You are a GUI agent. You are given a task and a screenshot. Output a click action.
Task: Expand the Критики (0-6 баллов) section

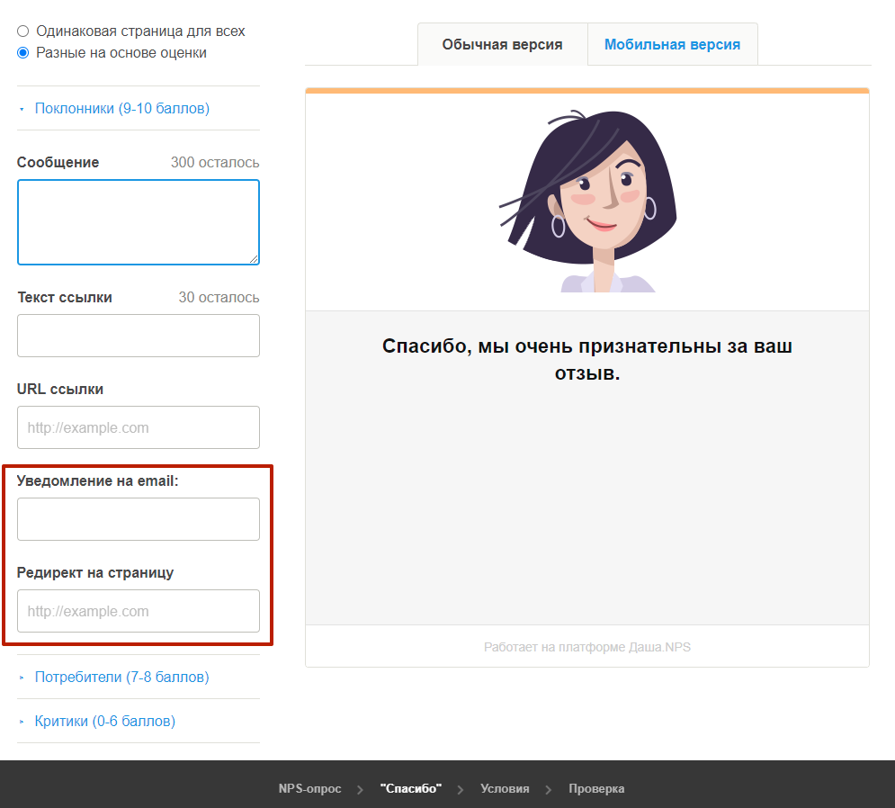[104, 721]
